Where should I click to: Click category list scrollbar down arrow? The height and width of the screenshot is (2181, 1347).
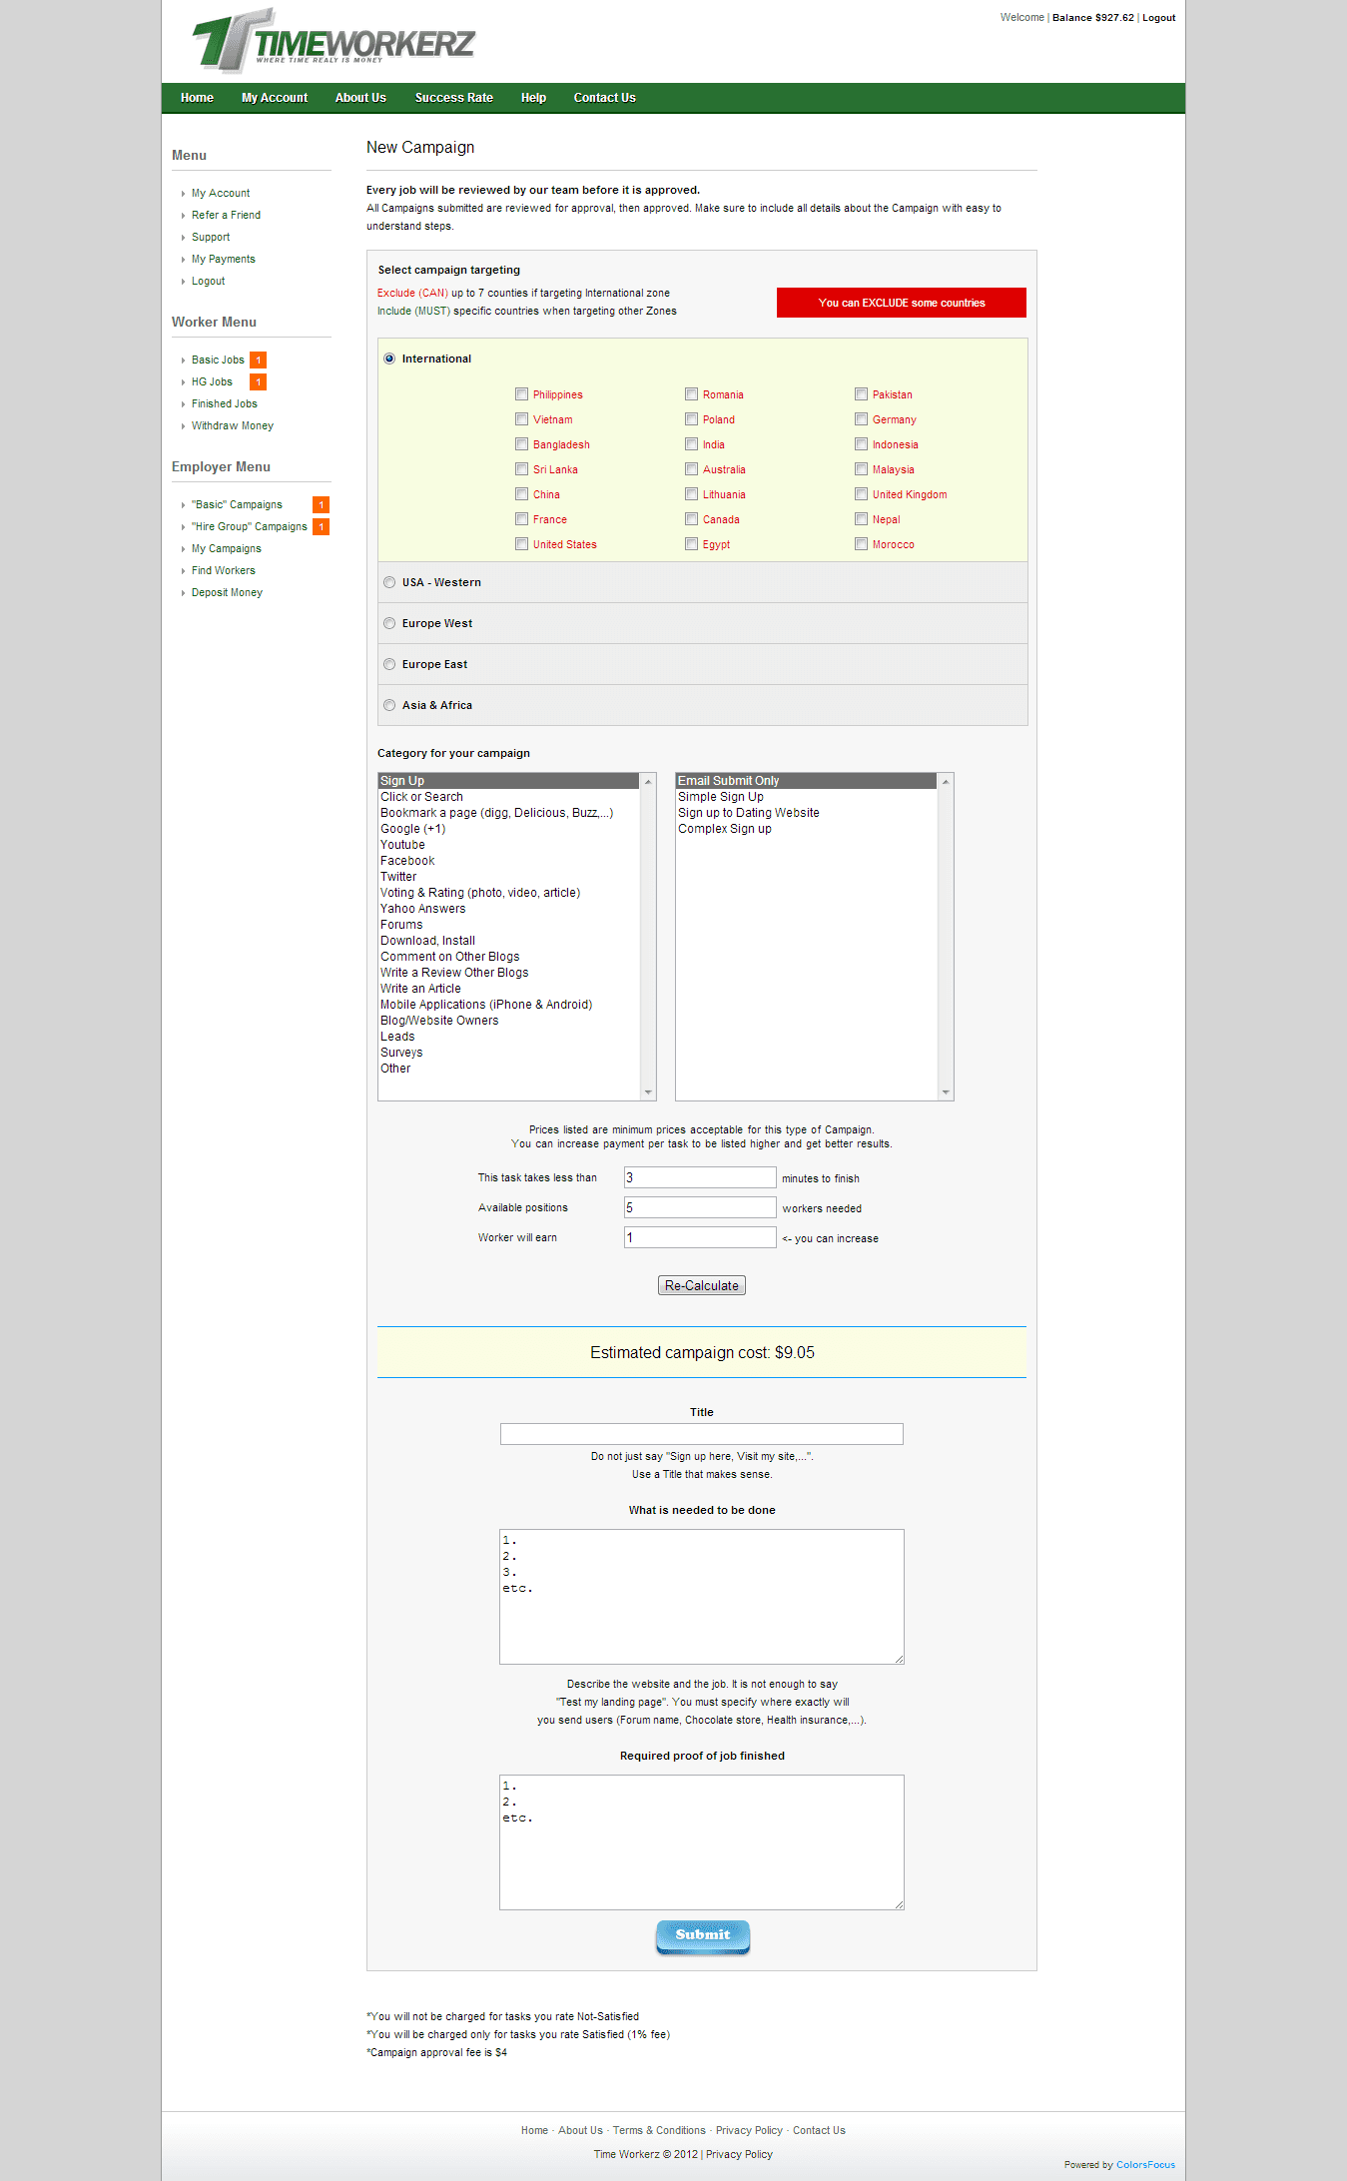point(648,1092)
